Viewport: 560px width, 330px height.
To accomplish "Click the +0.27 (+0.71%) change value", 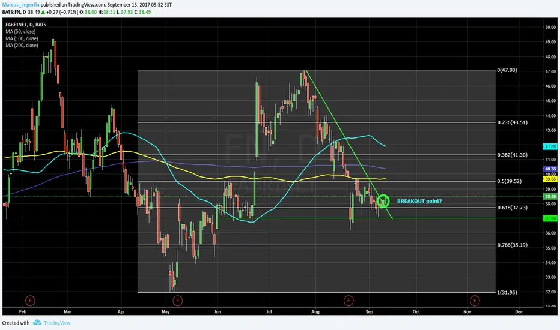I will [x=62, y=12].
